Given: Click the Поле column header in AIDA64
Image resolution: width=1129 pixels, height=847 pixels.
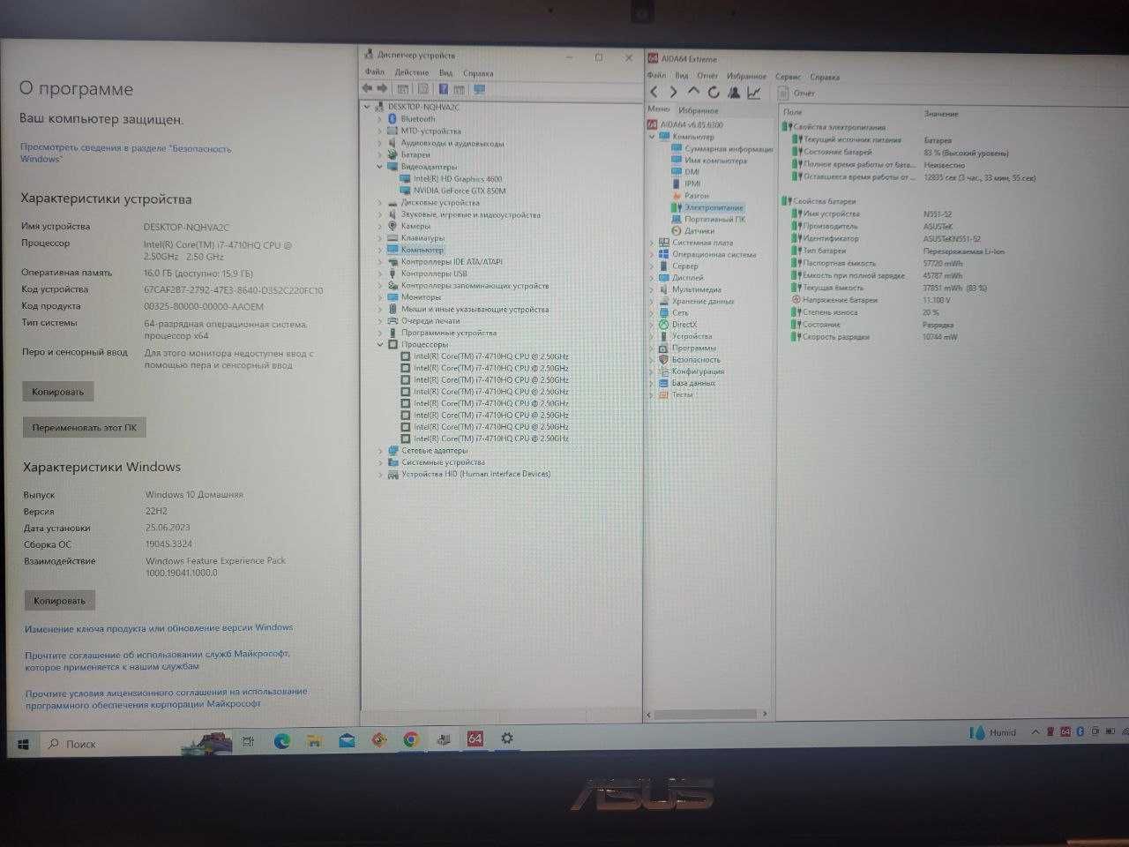Looking at the screenshot, I should pos(792,113).
